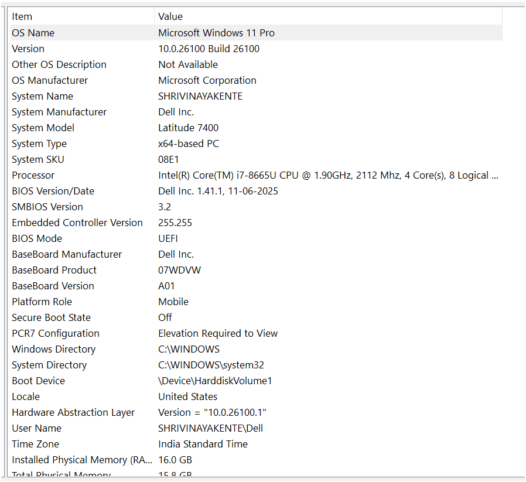Select the Platform Role row
This screenshot has width=526, height=482.
point(257,302)
